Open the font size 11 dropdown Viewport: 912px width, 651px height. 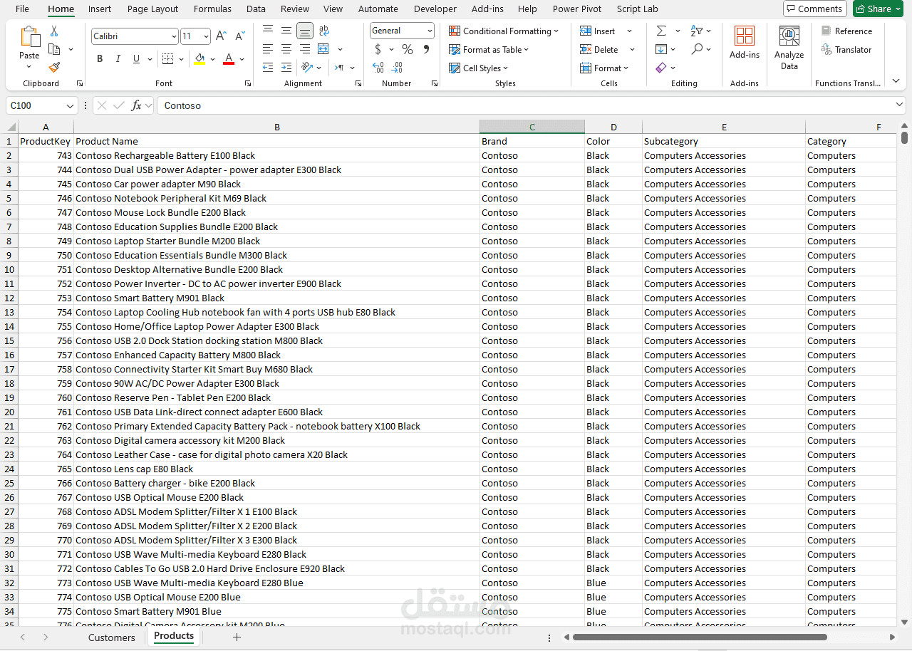pos(206,36)
